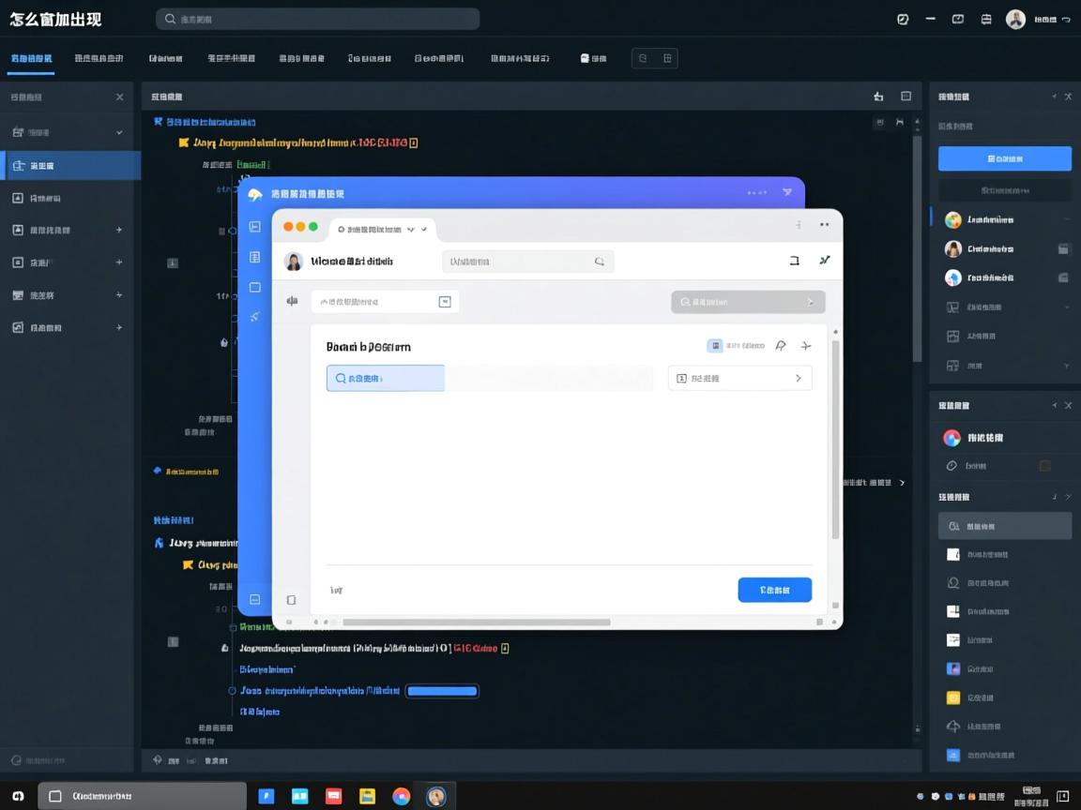Viewport: 1081px width, 810px height.
Task: Click the magnifier icon in the dialog's gray search field
Action: pyautogui.click(x=599, y=262)
